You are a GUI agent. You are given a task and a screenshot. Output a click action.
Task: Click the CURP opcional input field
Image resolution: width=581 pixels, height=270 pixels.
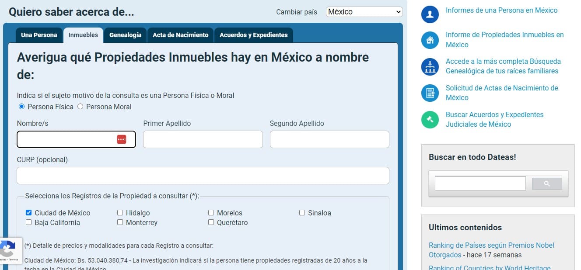tap(203, 175)
